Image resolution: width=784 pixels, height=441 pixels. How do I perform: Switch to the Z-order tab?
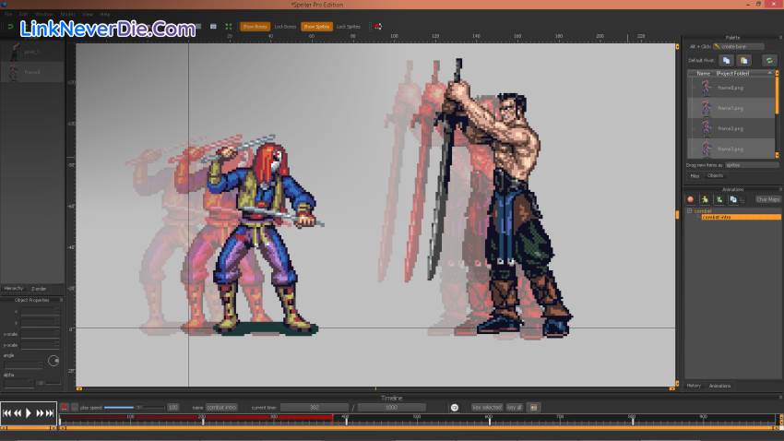[39, 289]
